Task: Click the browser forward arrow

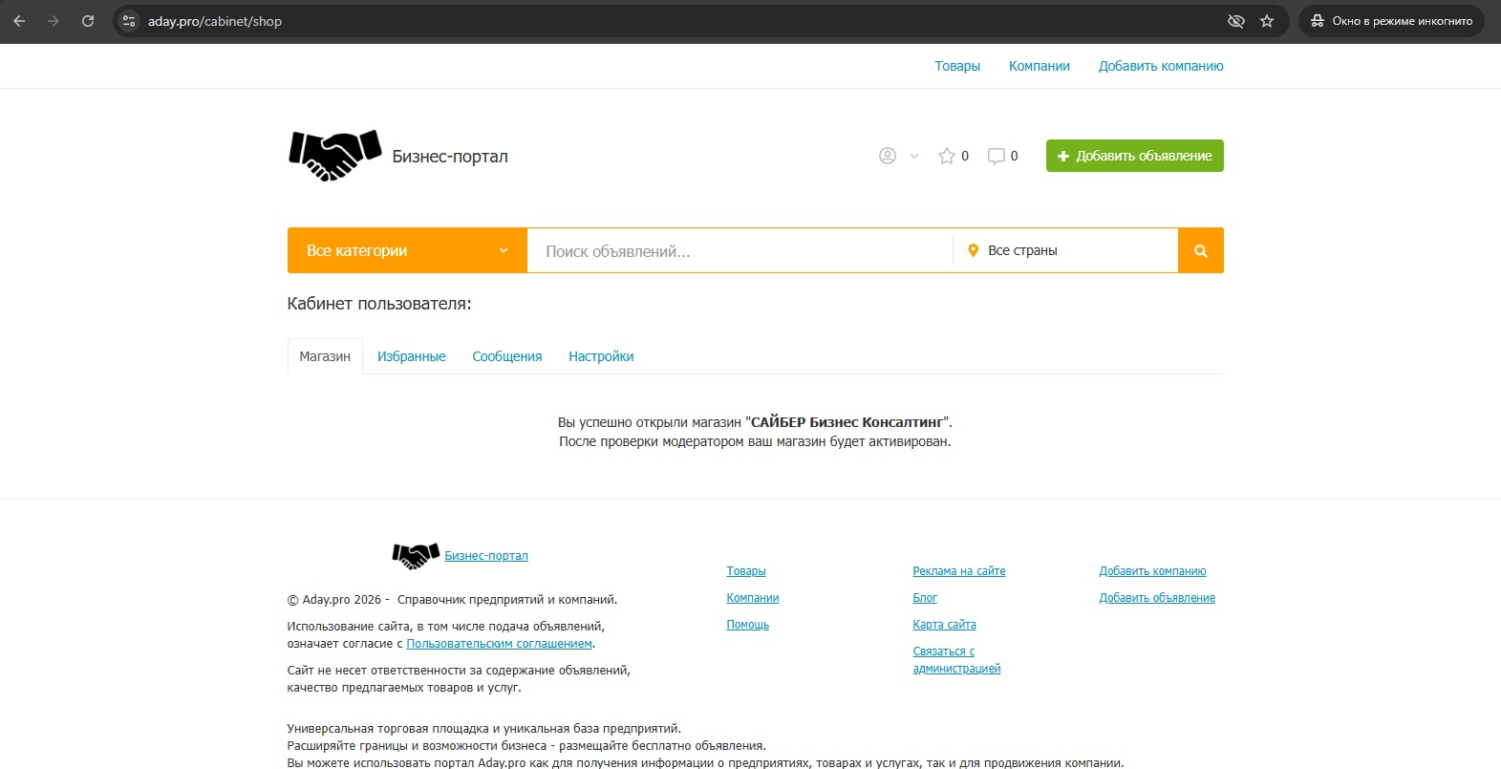Action: [54, 21]
